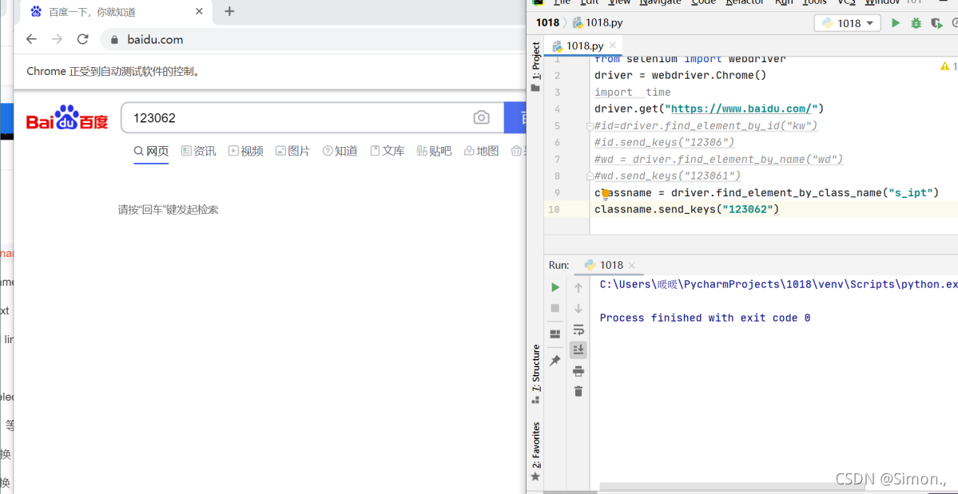Click the 1018.py breadcrumb in the navigation bar
The height and width of the screenshot is (494, 958).
click(x=598, y=23)
